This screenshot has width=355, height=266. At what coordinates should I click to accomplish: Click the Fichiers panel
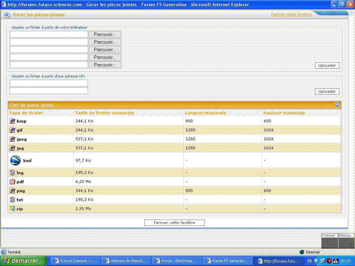[329, 241]
